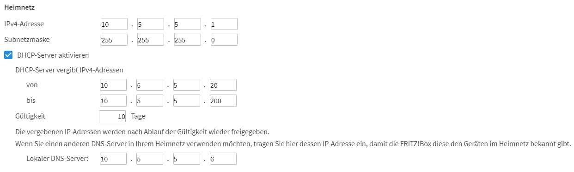This screenshot has height=172, width=574.
Task: Click the Subnetzmaske last octet showing 0
Action: pos(224,40)
